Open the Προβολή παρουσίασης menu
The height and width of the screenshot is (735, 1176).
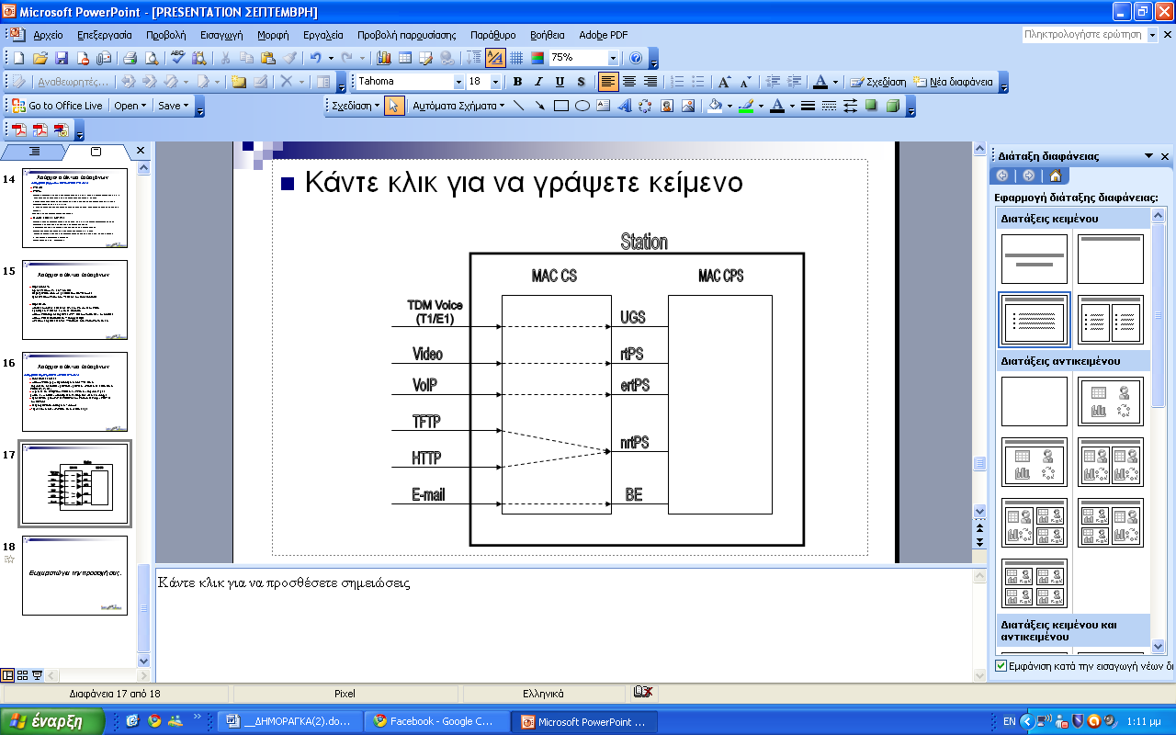407,35
